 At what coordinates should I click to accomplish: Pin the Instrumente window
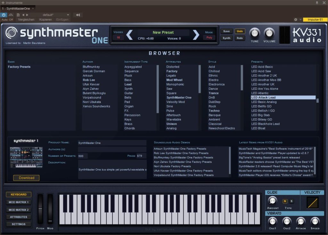317,3
